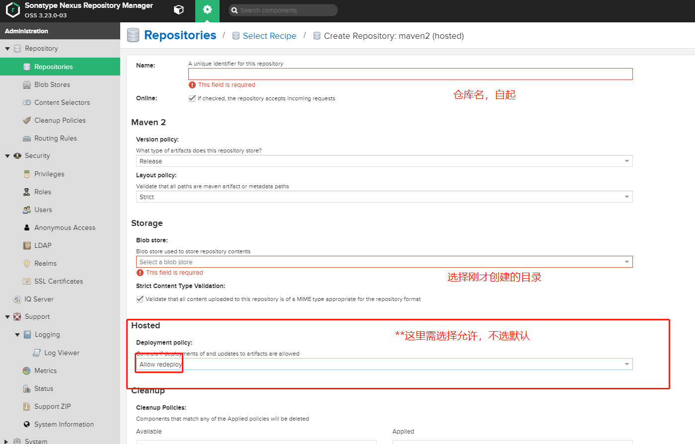Click the Create Repository: maven2 (hosted) breadcrumb
This screenshot has width=695, height=444.
click(x=394, y=36)
